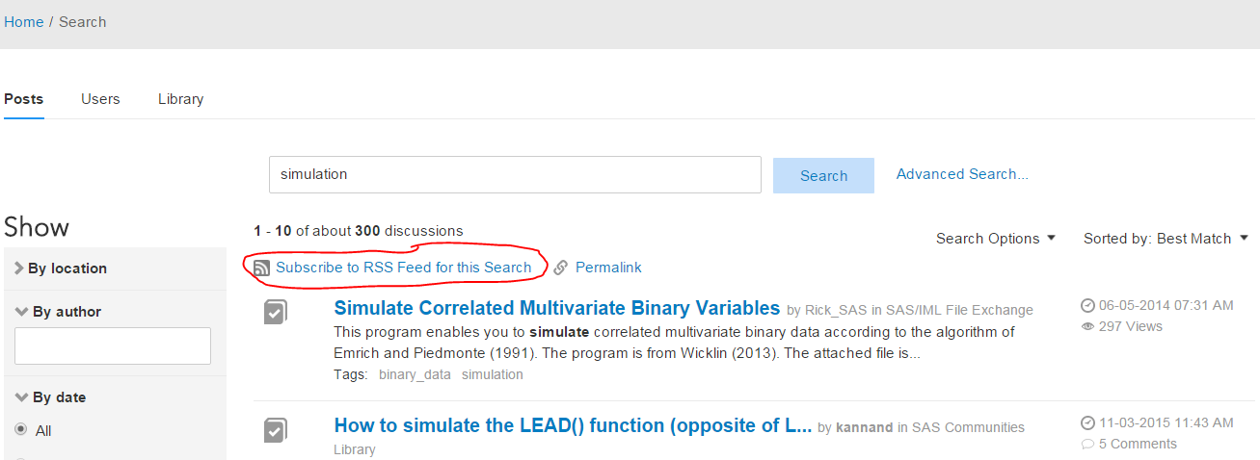The height and width of the screenshot is (460, 1260).
Task: Click the Permalink chain icon
Action: (x=561, y=268)
